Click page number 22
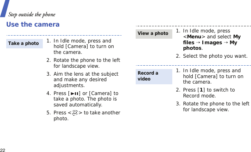The image size is (251, 152). point(3,150)
